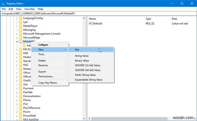Expand the Phone node arrow

point(17,100)
